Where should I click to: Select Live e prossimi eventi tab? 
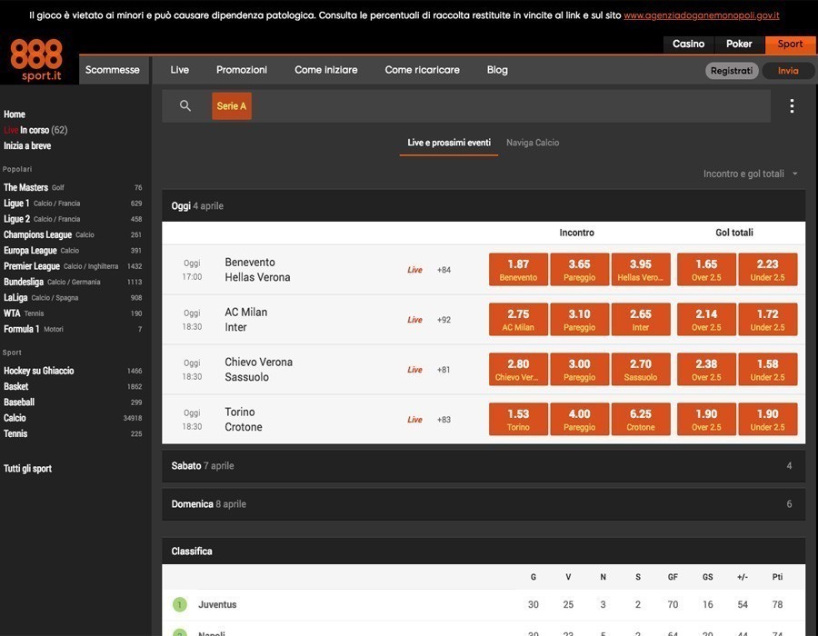pyautogui.click(x=449, y=143)
